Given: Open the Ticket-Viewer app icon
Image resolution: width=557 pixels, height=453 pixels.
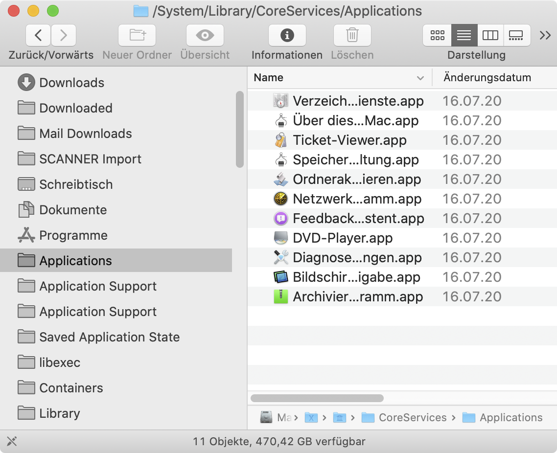Looking at the screenshot, I should tap(280, 140).
